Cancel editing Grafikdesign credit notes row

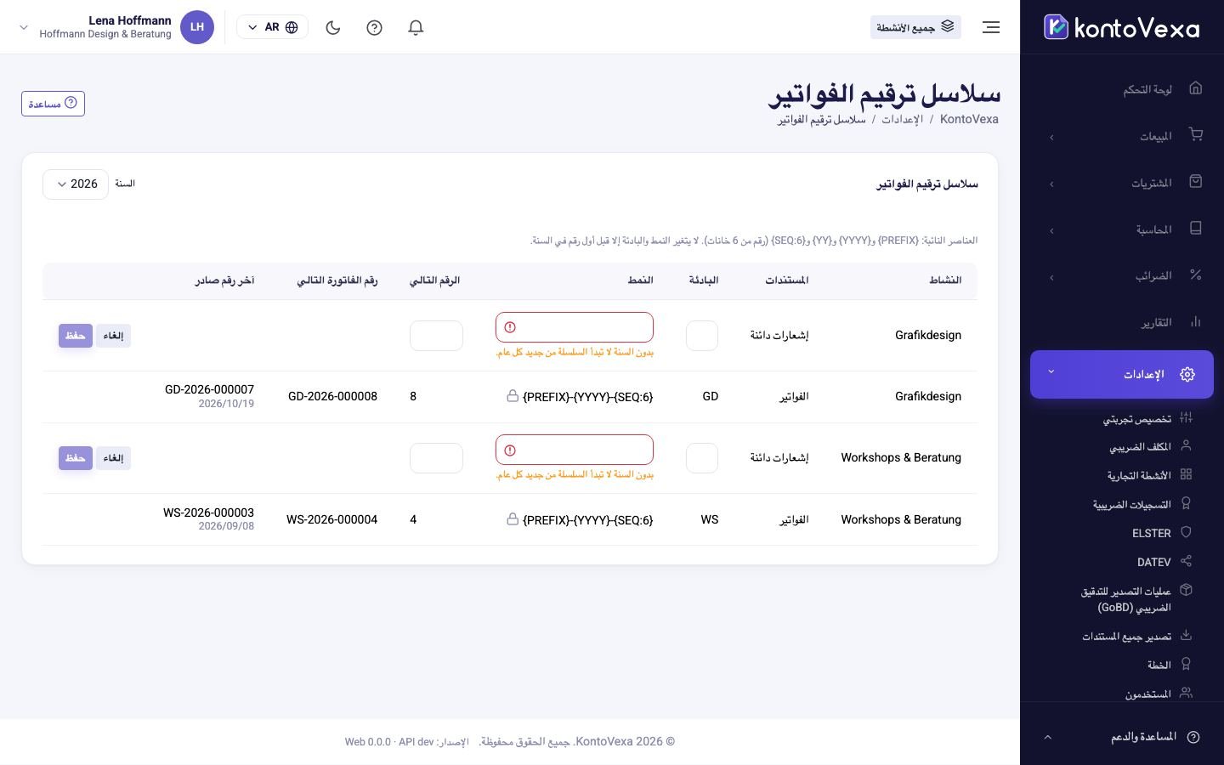tap(113, 336)
